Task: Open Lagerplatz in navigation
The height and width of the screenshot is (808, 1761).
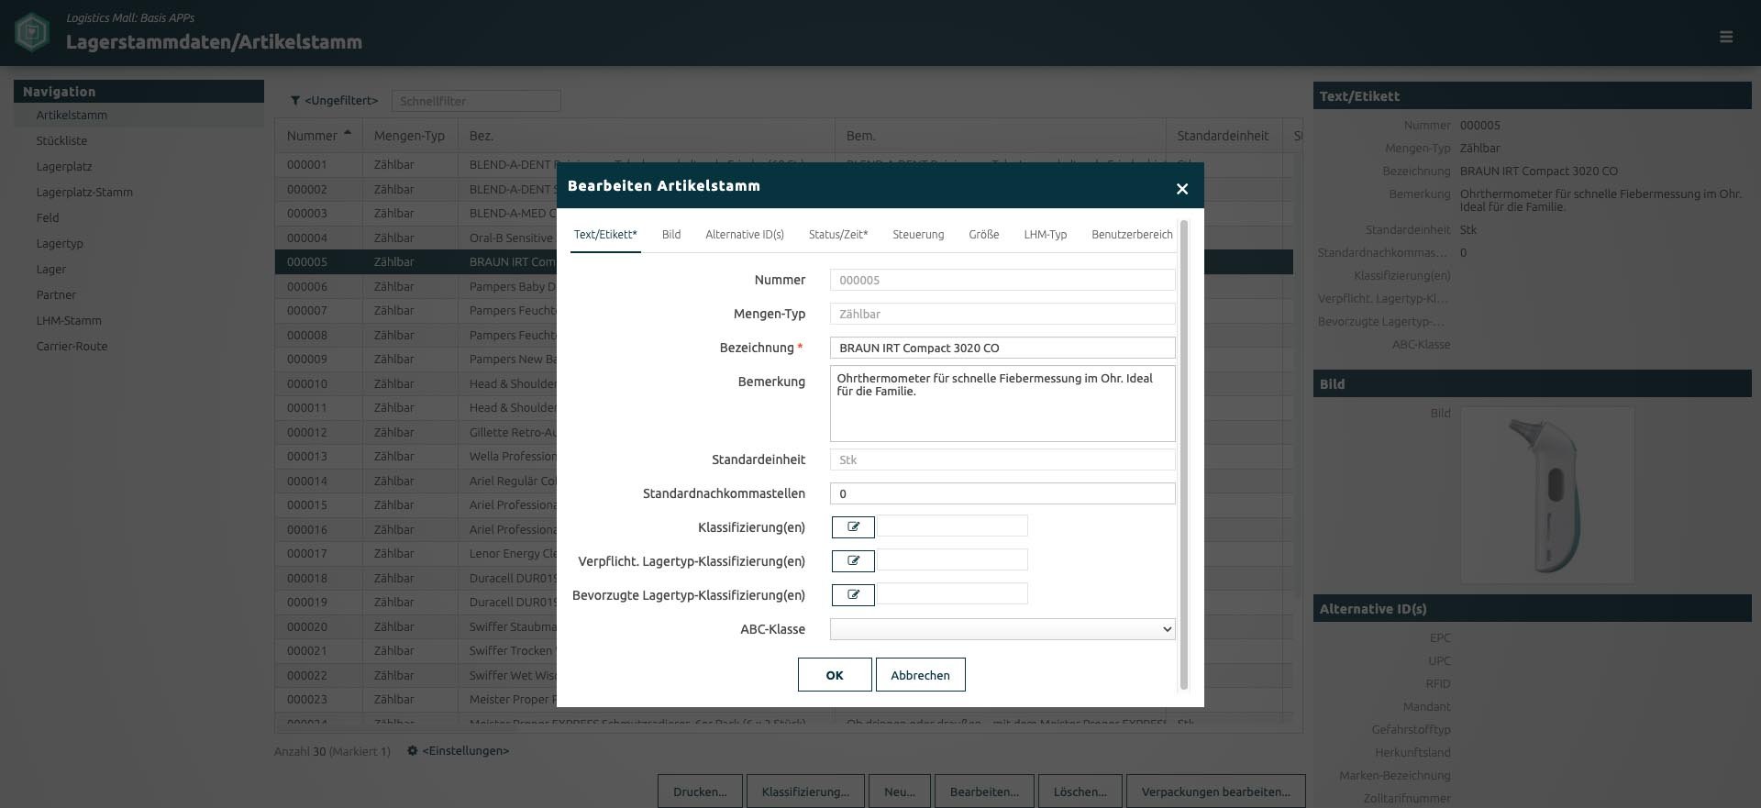Action: (x=64, y=166)
